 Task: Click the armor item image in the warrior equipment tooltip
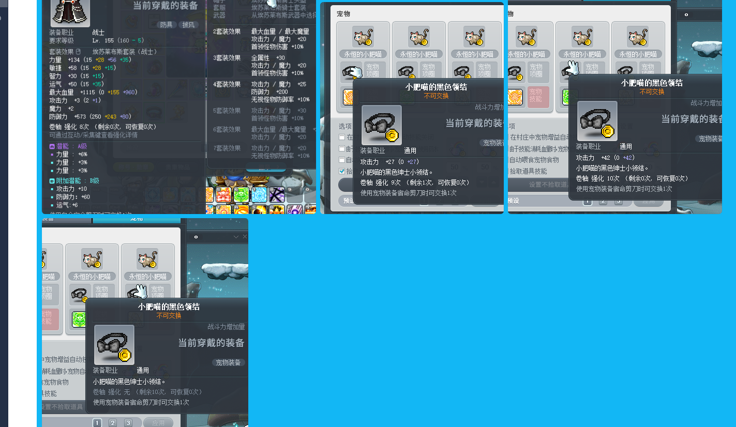[70, 11]
